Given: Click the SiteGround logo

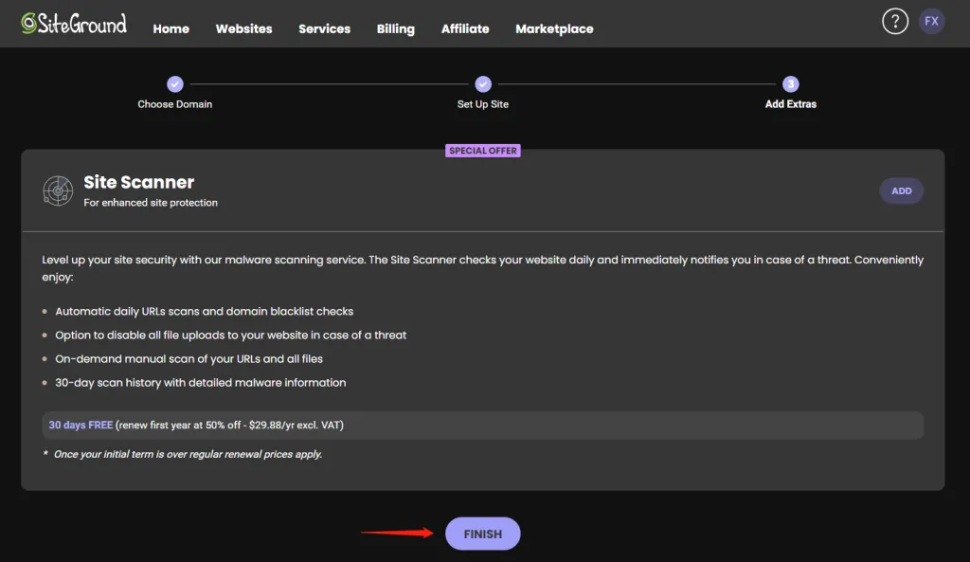Looking at the screenshot, I should pos(74,24).
